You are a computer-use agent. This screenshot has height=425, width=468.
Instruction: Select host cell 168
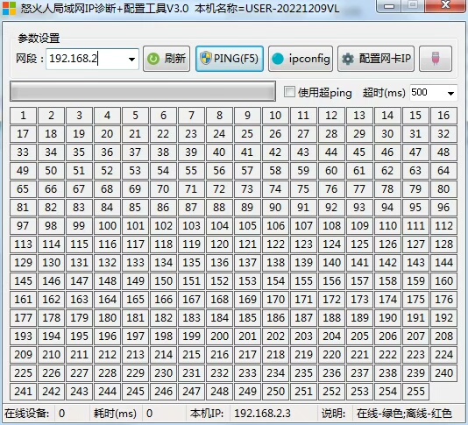point(219,300)
